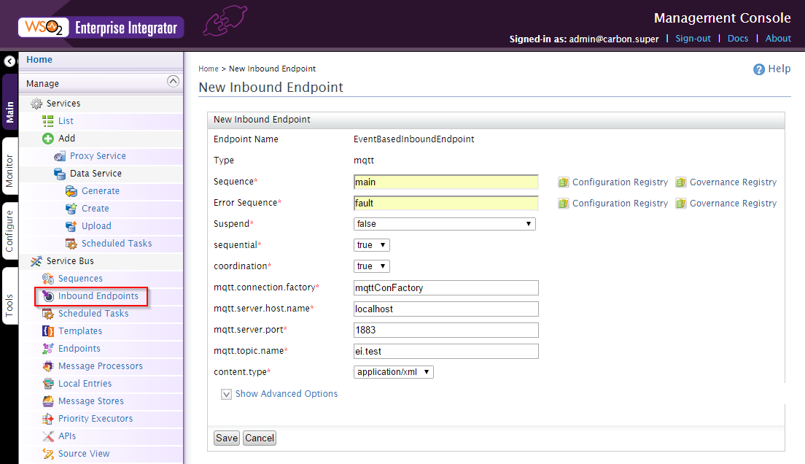
Task: Click the Templates icon in sidebar
Action: pyautogui.click(x=48, y=331)
